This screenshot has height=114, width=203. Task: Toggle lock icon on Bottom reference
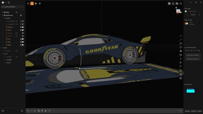click(21, 27)
